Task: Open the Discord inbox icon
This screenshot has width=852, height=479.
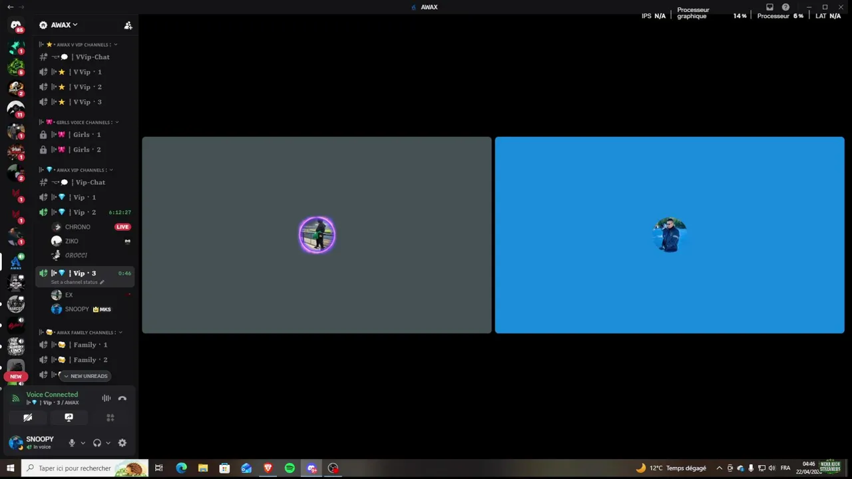Action: (769, 7)
